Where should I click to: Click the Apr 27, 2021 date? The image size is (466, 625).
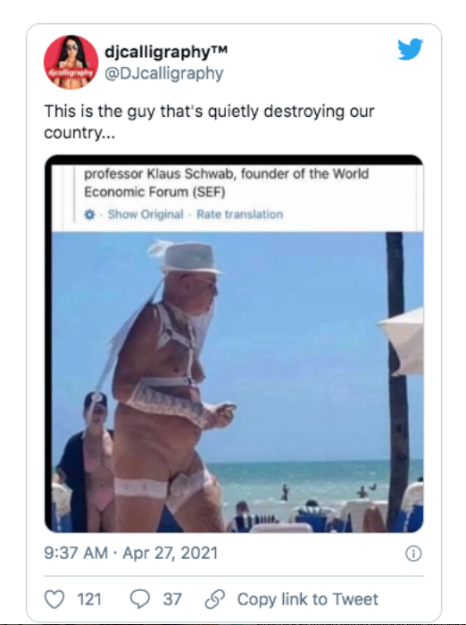(171, 554)
